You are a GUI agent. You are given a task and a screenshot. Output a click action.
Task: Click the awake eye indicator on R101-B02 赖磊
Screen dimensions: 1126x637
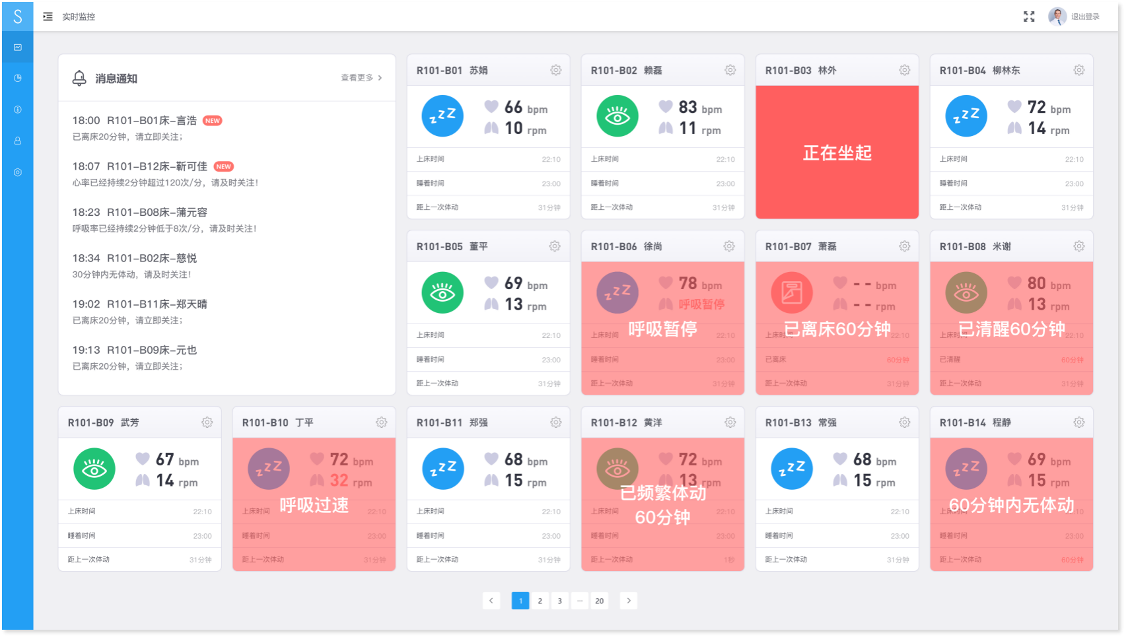point(616,116)
